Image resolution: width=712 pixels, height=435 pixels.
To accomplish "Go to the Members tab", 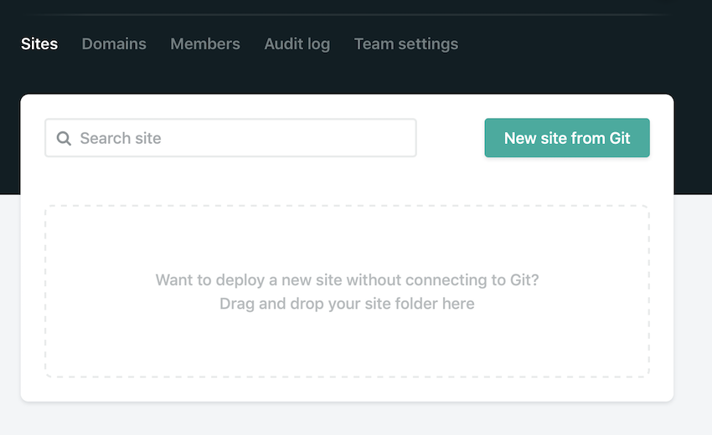I will pyautogui.click(x=205, y=44).
